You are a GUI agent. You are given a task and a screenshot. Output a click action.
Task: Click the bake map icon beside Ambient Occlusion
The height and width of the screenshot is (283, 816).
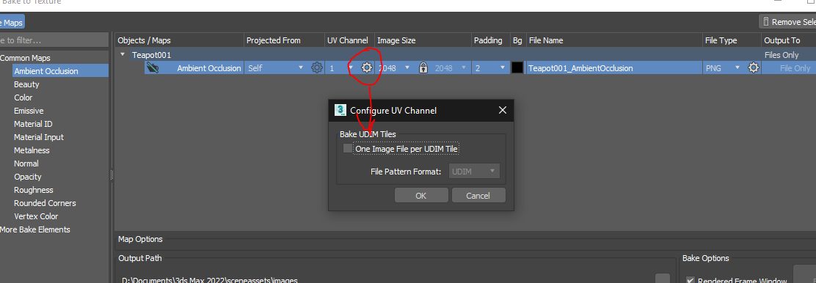coord(153,67)
